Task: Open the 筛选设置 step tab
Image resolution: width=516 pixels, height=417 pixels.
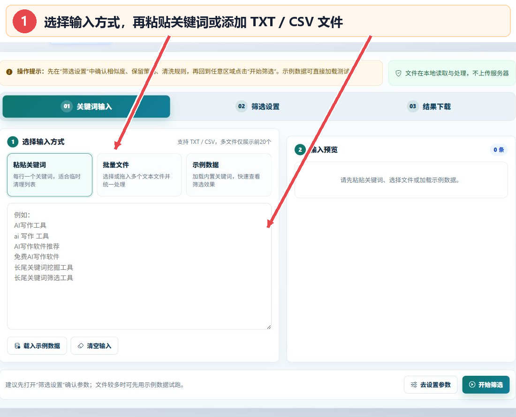Action: 258,106
